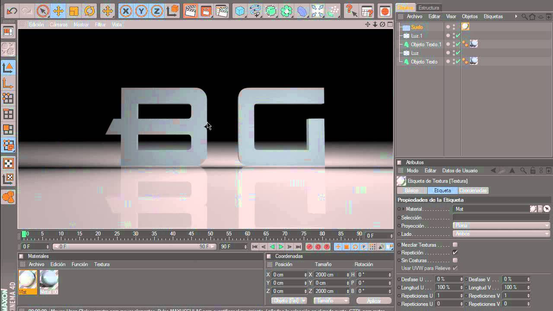553x311 pixels.
Task: Select the Texture mode checkerboard icon
Action: [x=8, y=163]
